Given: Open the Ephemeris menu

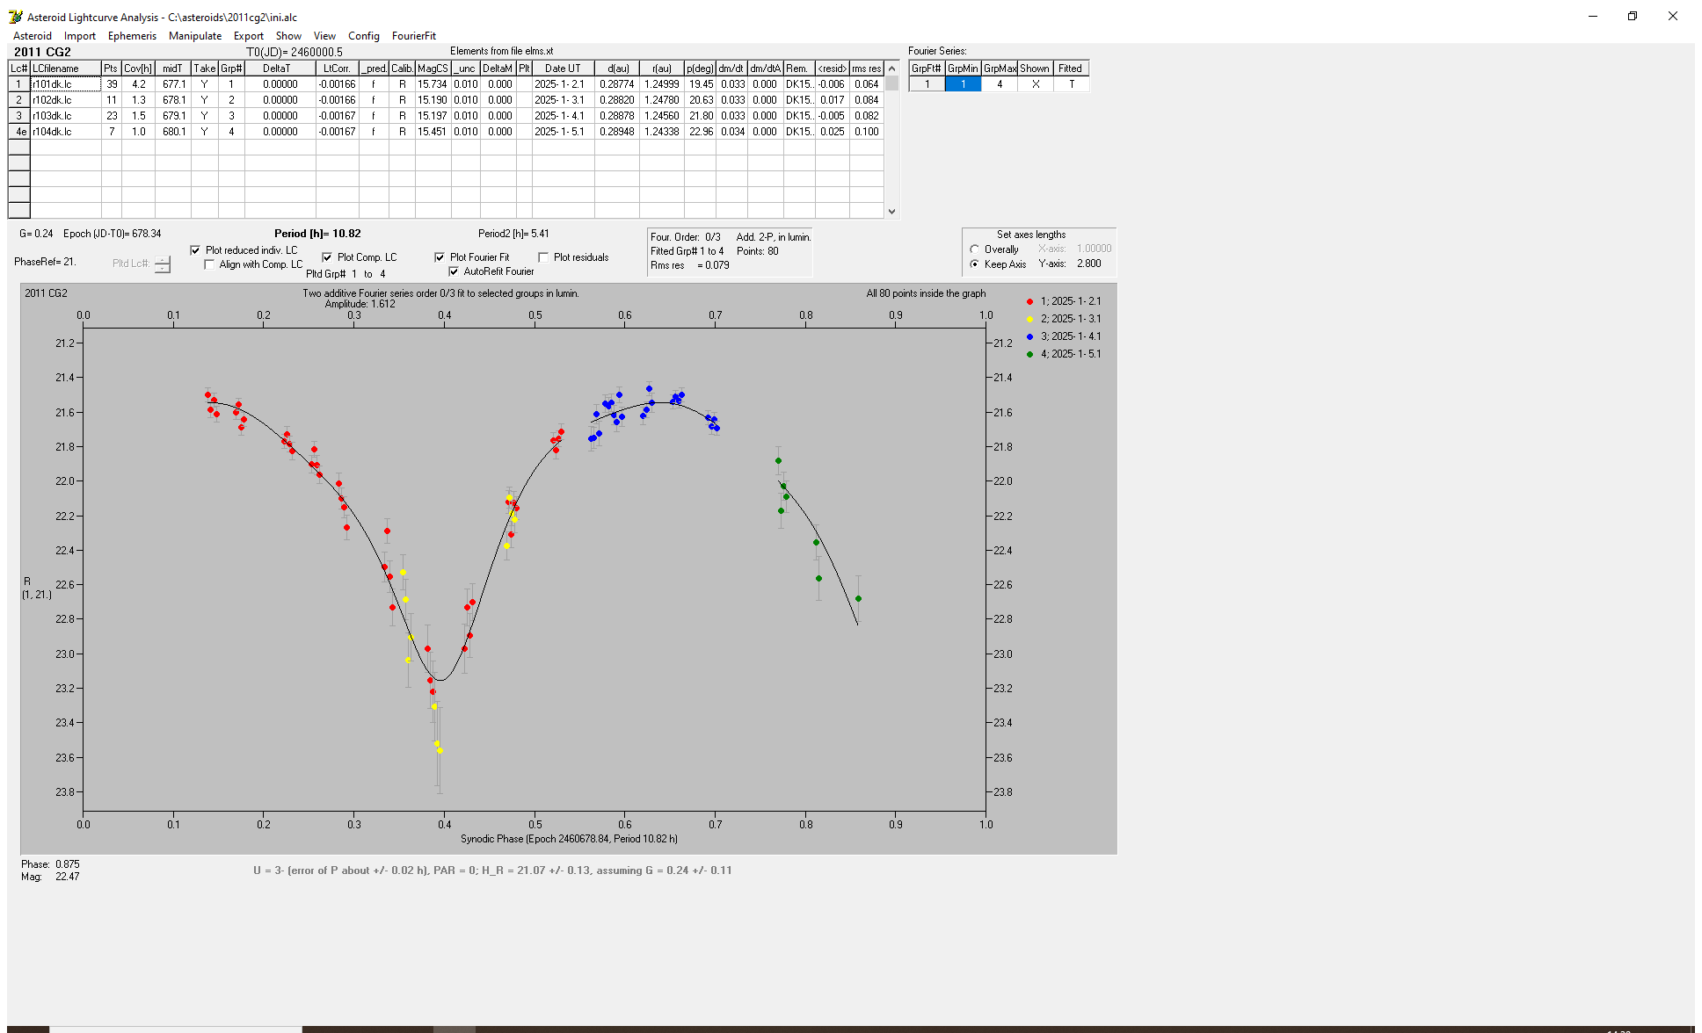Looking at the screenshot, I should tap(132, 36).
